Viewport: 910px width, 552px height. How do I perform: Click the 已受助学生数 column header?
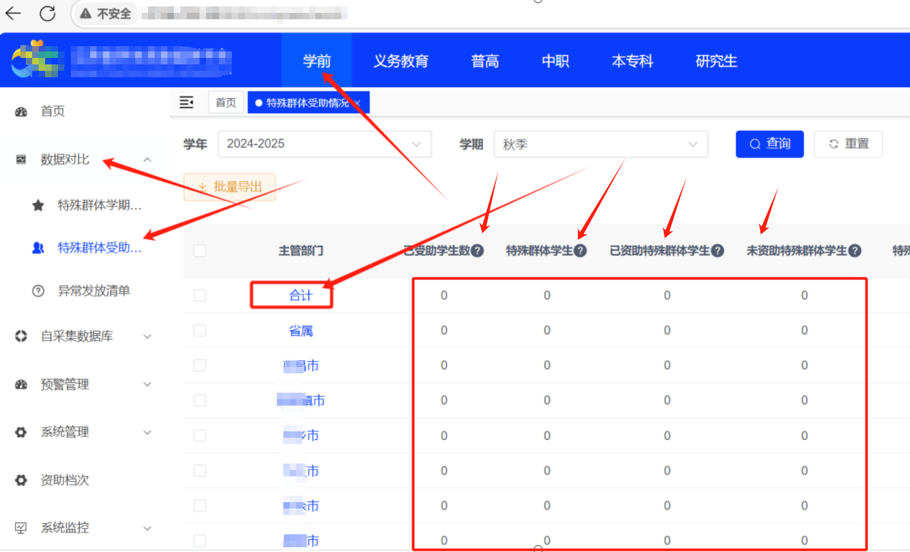coord(437,251)
